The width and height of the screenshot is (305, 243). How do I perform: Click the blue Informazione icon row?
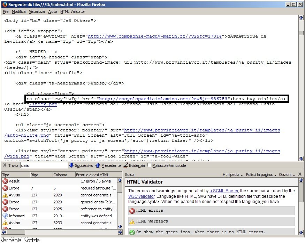point(5,216)
